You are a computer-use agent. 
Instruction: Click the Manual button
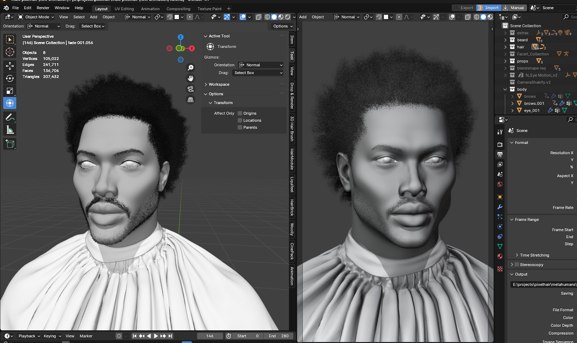click(x=514, y=8)
